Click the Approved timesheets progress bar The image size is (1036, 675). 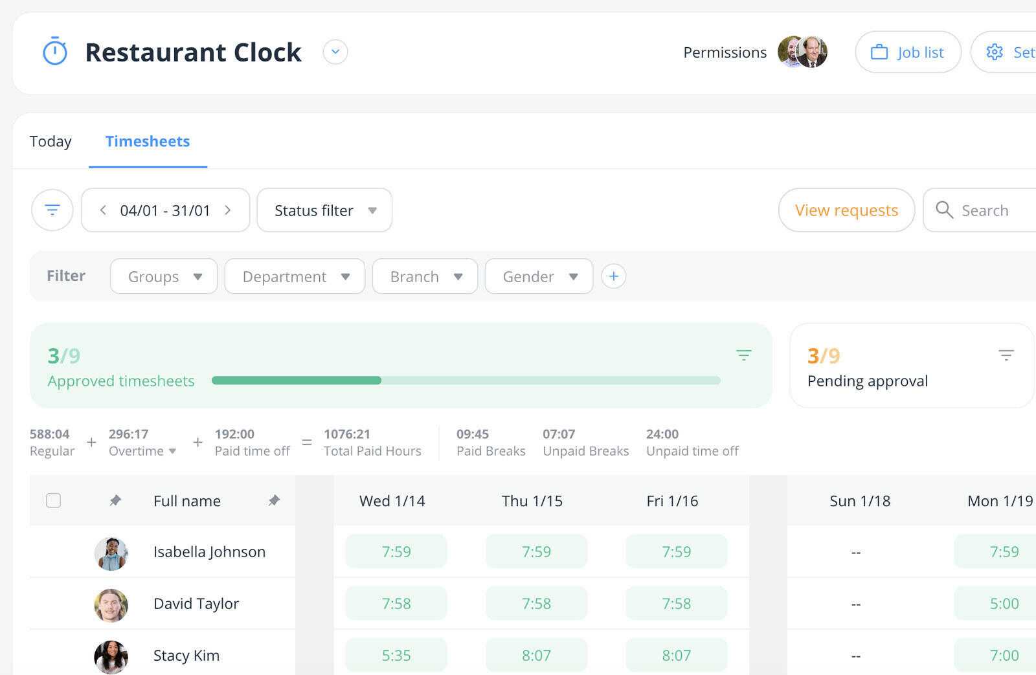click(466, 381)
